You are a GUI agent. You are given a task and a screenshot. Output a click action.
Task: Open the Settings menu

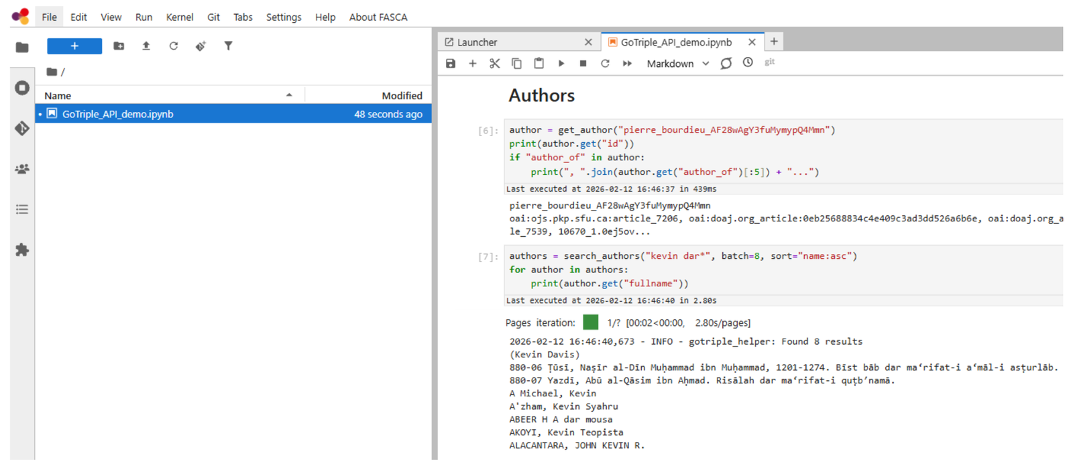click(284, 17)
